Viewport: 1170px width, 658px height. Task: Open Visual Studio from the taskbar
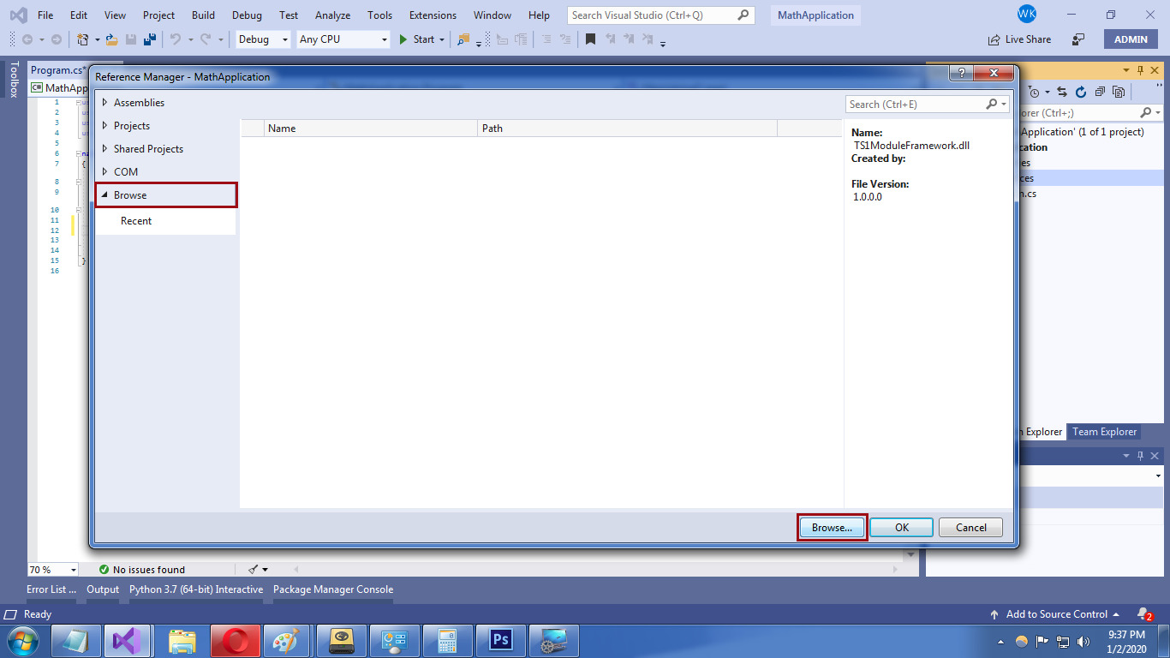[128, 641]
